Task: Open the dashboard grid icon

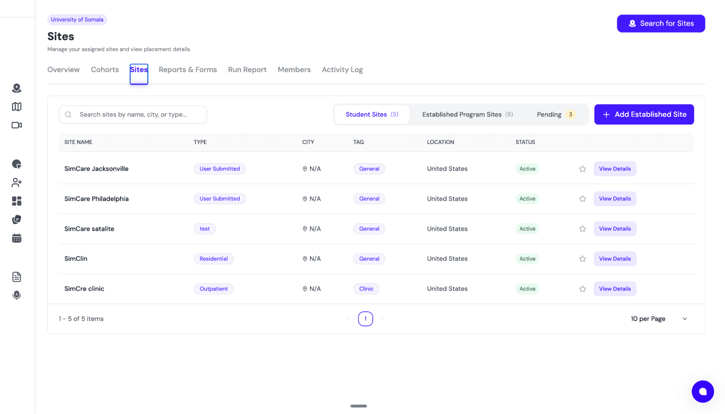Action: (x=17, y=201)
